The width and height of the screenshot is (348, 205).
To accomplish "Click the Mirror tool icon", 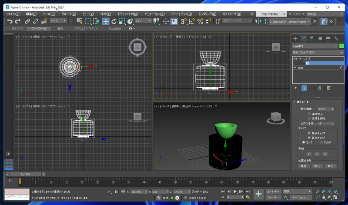I will pyautogui.click(x=258, y=21).
